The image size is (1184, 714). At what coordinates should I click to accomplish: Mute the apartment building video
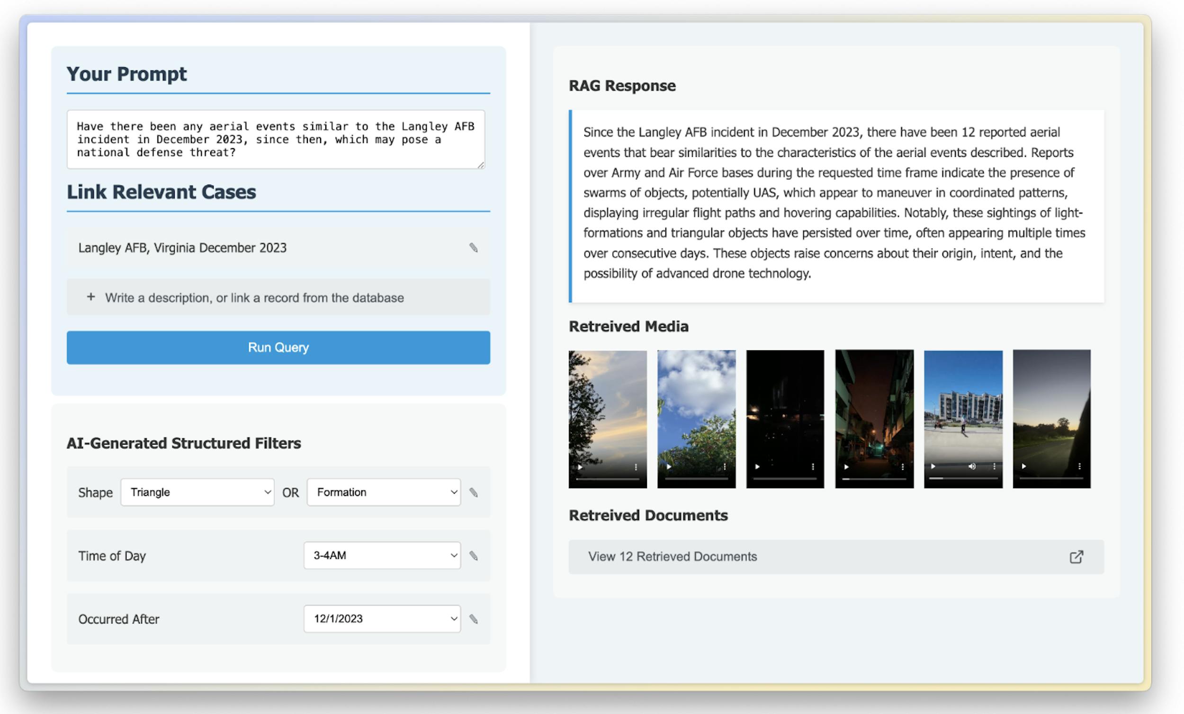click(972, 466)
